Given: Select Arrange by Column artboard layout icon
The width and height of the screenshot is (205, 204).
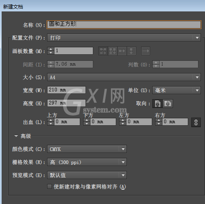Looking at the screenshot, I should coord(131,51).
